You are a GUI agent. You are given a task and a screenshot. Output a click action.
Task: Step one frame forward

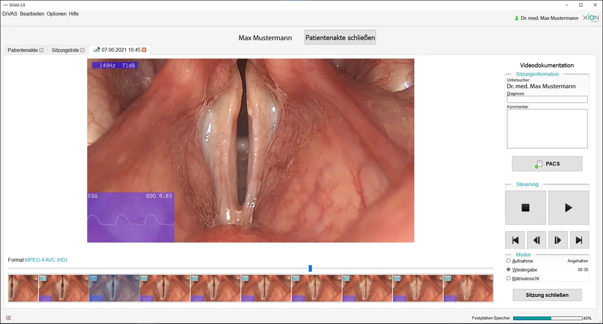558,240
